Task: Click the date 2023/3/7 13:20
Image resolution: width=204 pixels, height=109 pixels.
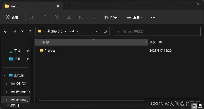Action: 160,51
